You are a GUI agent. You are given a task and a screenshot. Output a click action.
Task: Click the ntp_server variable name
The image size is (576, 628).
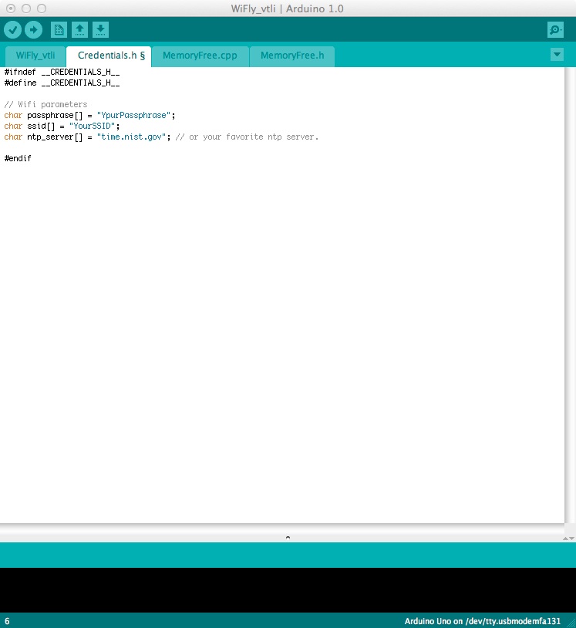(x=50, y=137)
